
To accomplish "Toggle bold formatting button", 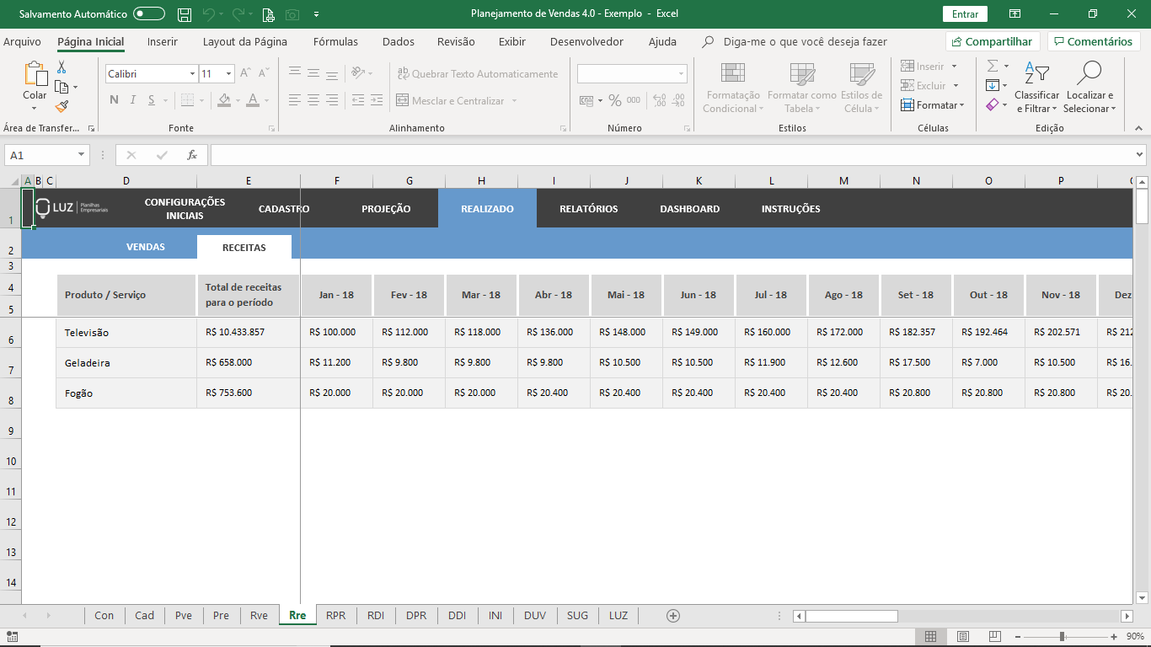I will pos(114,100).
